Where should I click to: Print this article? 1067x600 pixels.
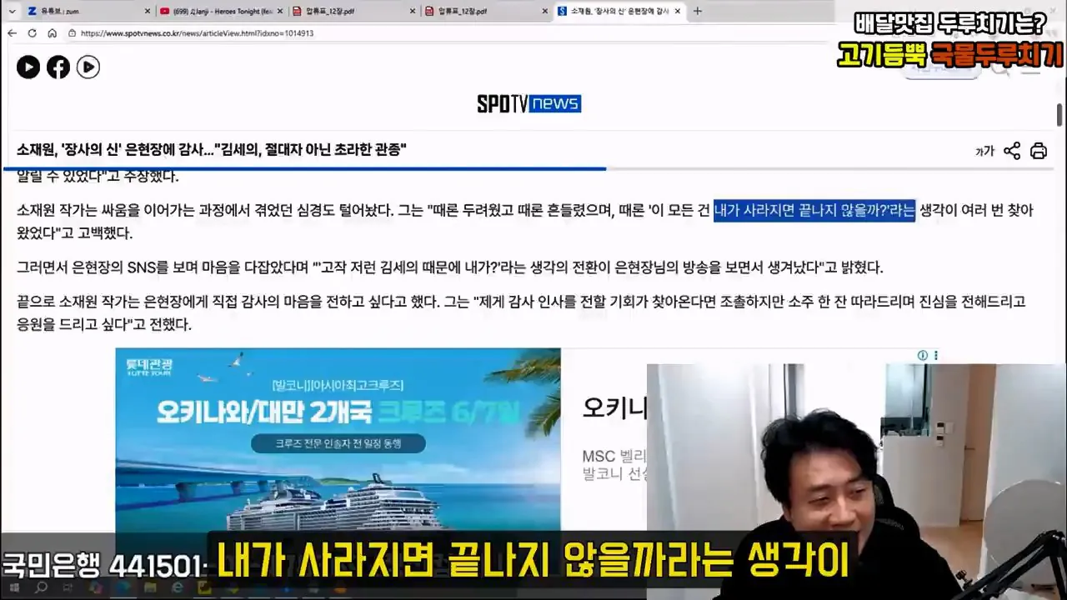[1039, 151]
